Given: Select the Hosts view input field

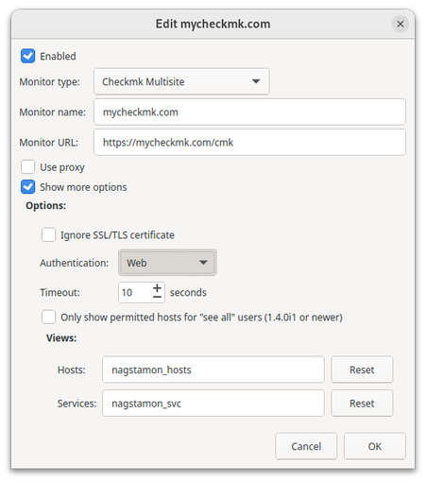Looking at the screenshot, I should [x=213, y=370].
